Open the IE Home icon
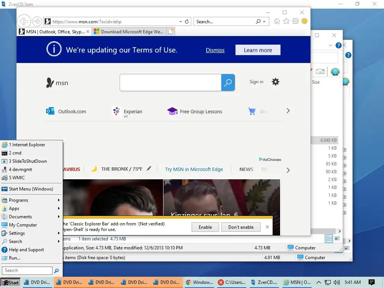The height and width of the screenshot is (288, 384). [277, 21]
